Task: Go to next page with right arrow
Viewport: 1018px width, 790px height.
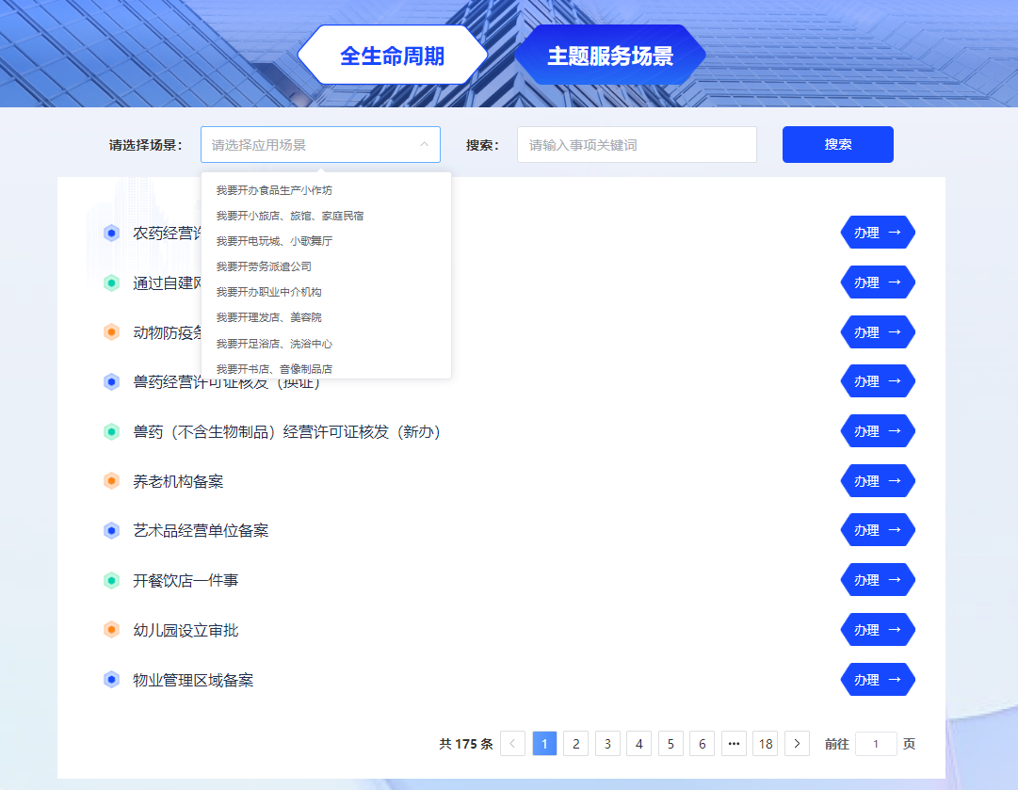Action: tap(797, 744)
